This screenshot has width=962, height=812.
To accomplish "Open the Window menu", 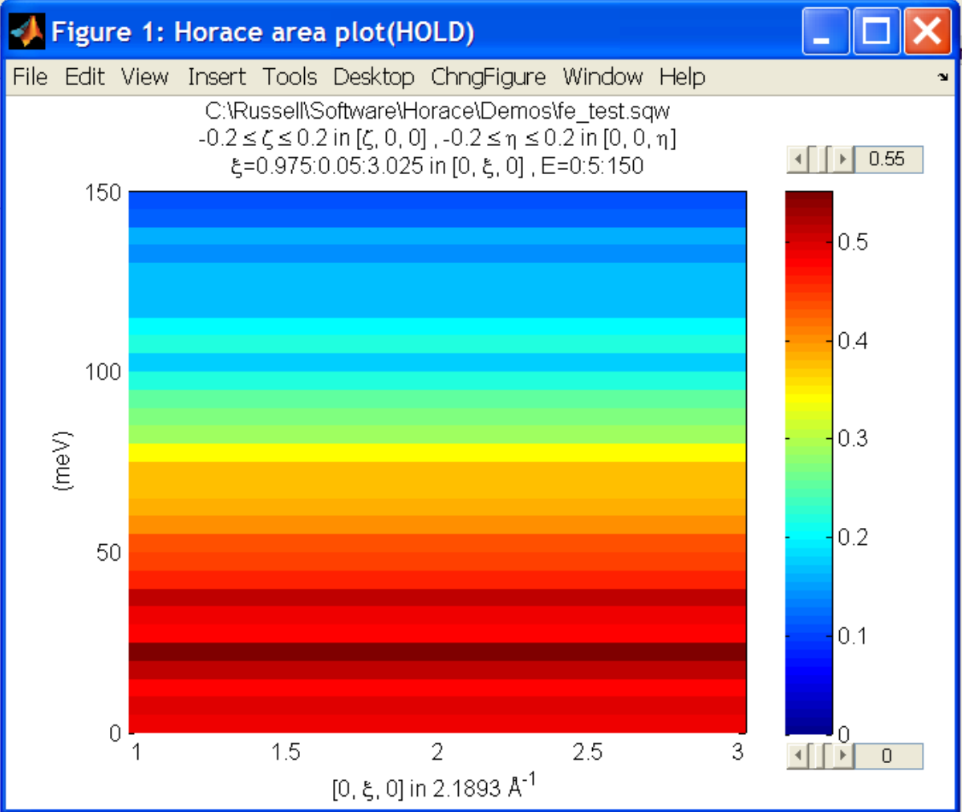I will 603,77.
